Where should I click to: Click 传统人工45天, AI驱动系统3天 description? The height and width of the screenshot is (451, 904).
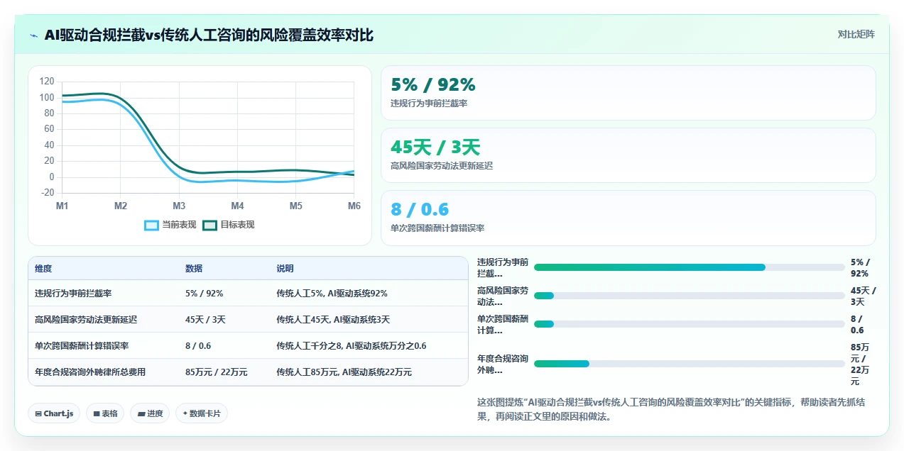(333, 320)
